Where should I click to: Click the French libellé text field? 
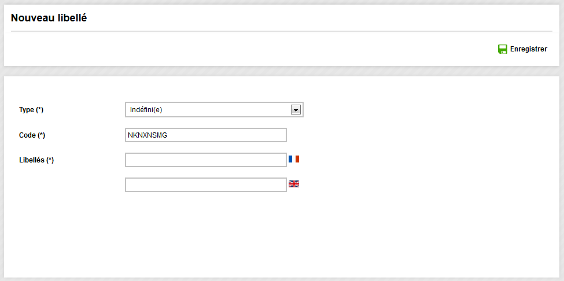click(206, 160)
